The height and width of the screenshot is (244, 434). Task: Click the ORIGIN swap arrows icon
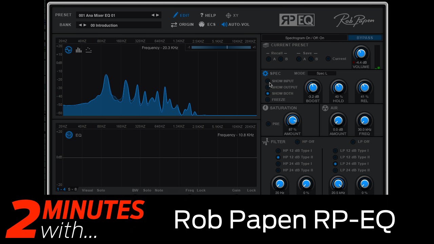pyautogui.click(x=174, y=24)
